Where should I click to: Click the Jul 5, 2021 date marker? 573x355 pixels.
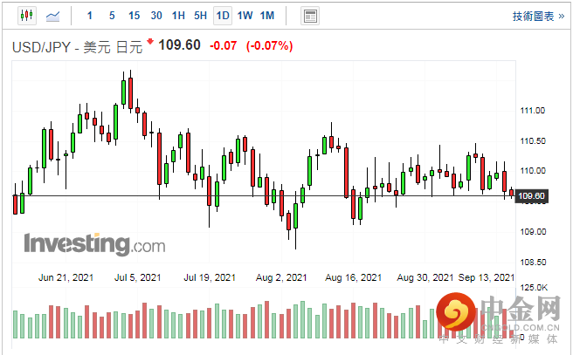(137, 278)
